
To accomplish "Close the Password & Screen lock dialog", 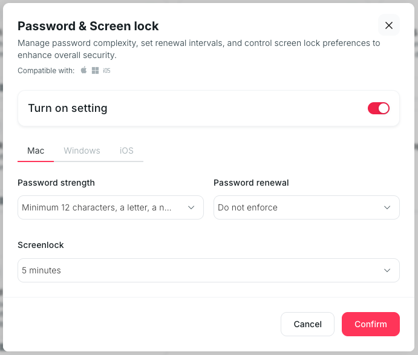I will click(389, 25).
